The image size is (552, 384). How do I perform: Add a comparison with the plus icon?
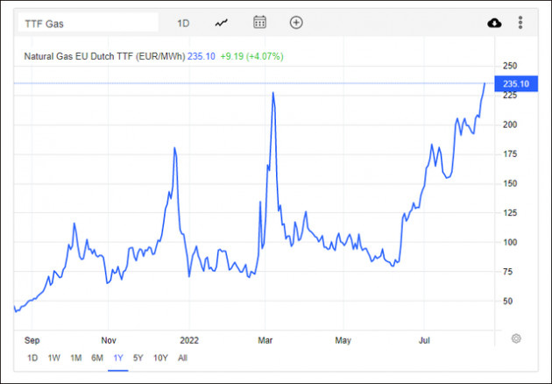tap(296, 23)
